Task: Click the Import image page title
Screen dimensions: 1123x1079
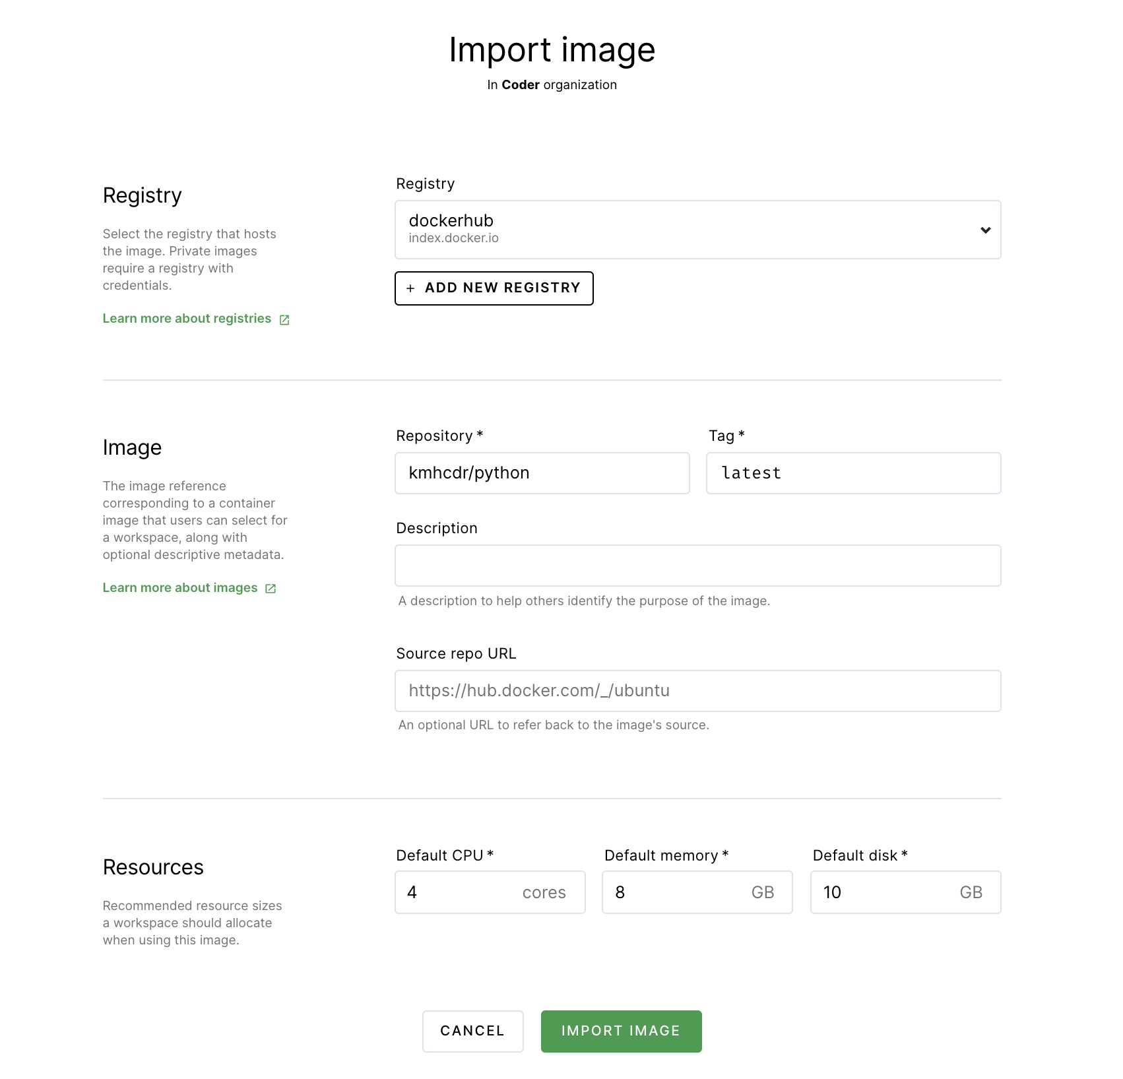Action: pos(552,49)
